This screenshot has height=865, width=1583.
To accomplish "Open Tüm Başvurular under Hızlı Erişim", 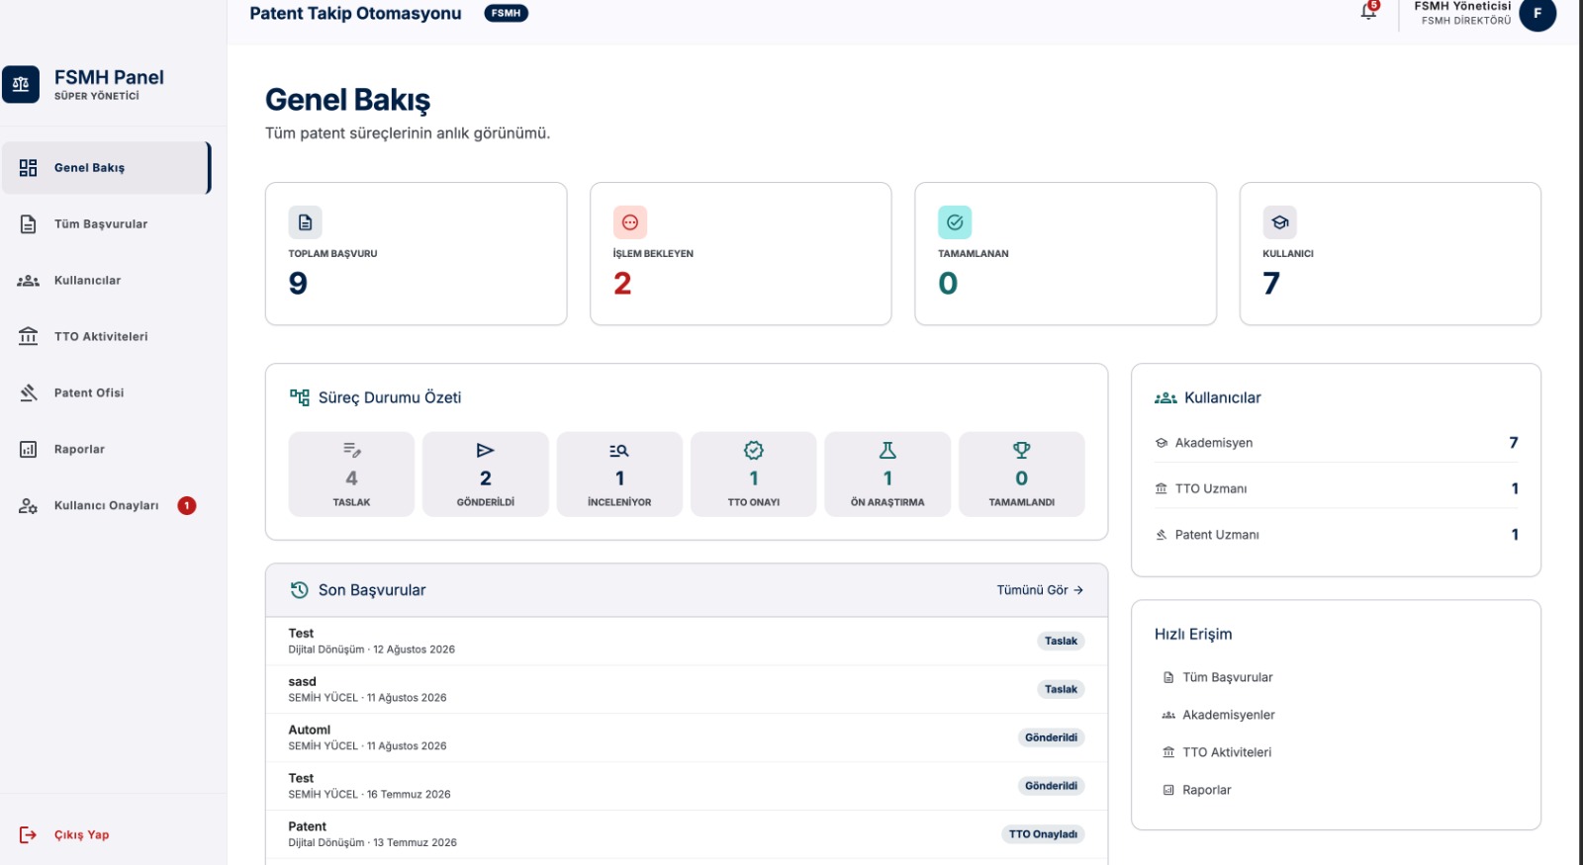I will coord(1217,678).
